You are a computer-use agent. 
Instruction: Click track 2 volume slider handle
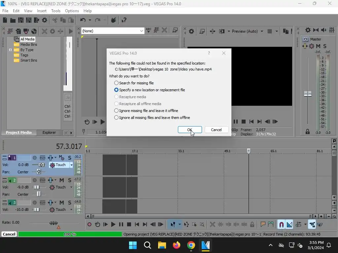(36, 187)
